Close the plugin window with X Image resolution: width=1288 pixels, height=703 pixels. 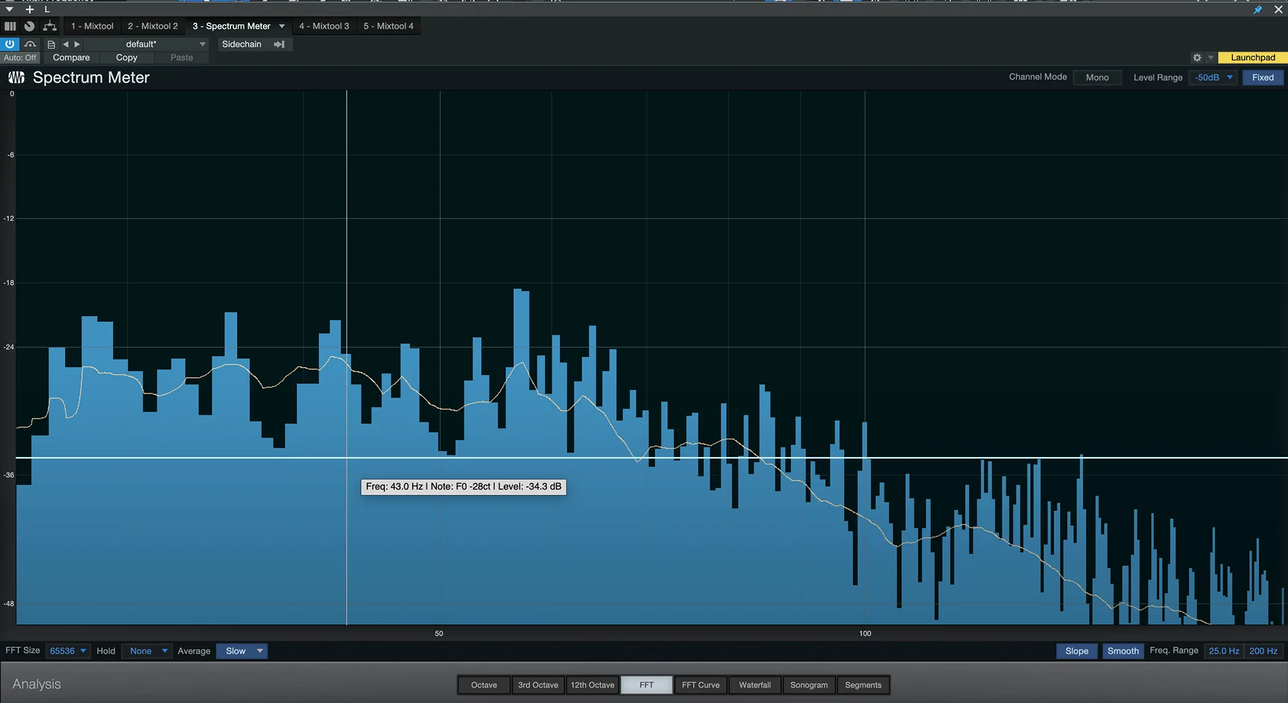tap(1279, 9)
